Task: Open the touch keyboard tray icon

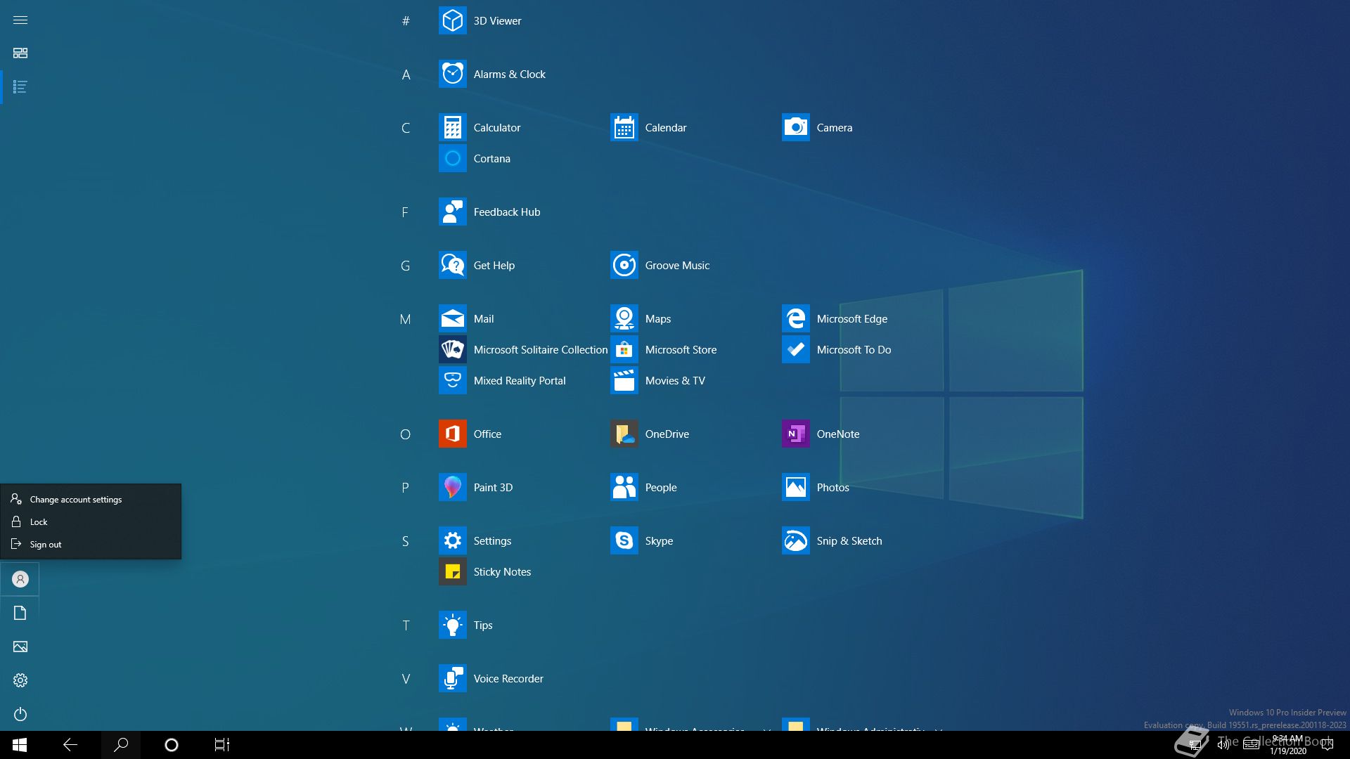Action: [x=1251, y=745]
